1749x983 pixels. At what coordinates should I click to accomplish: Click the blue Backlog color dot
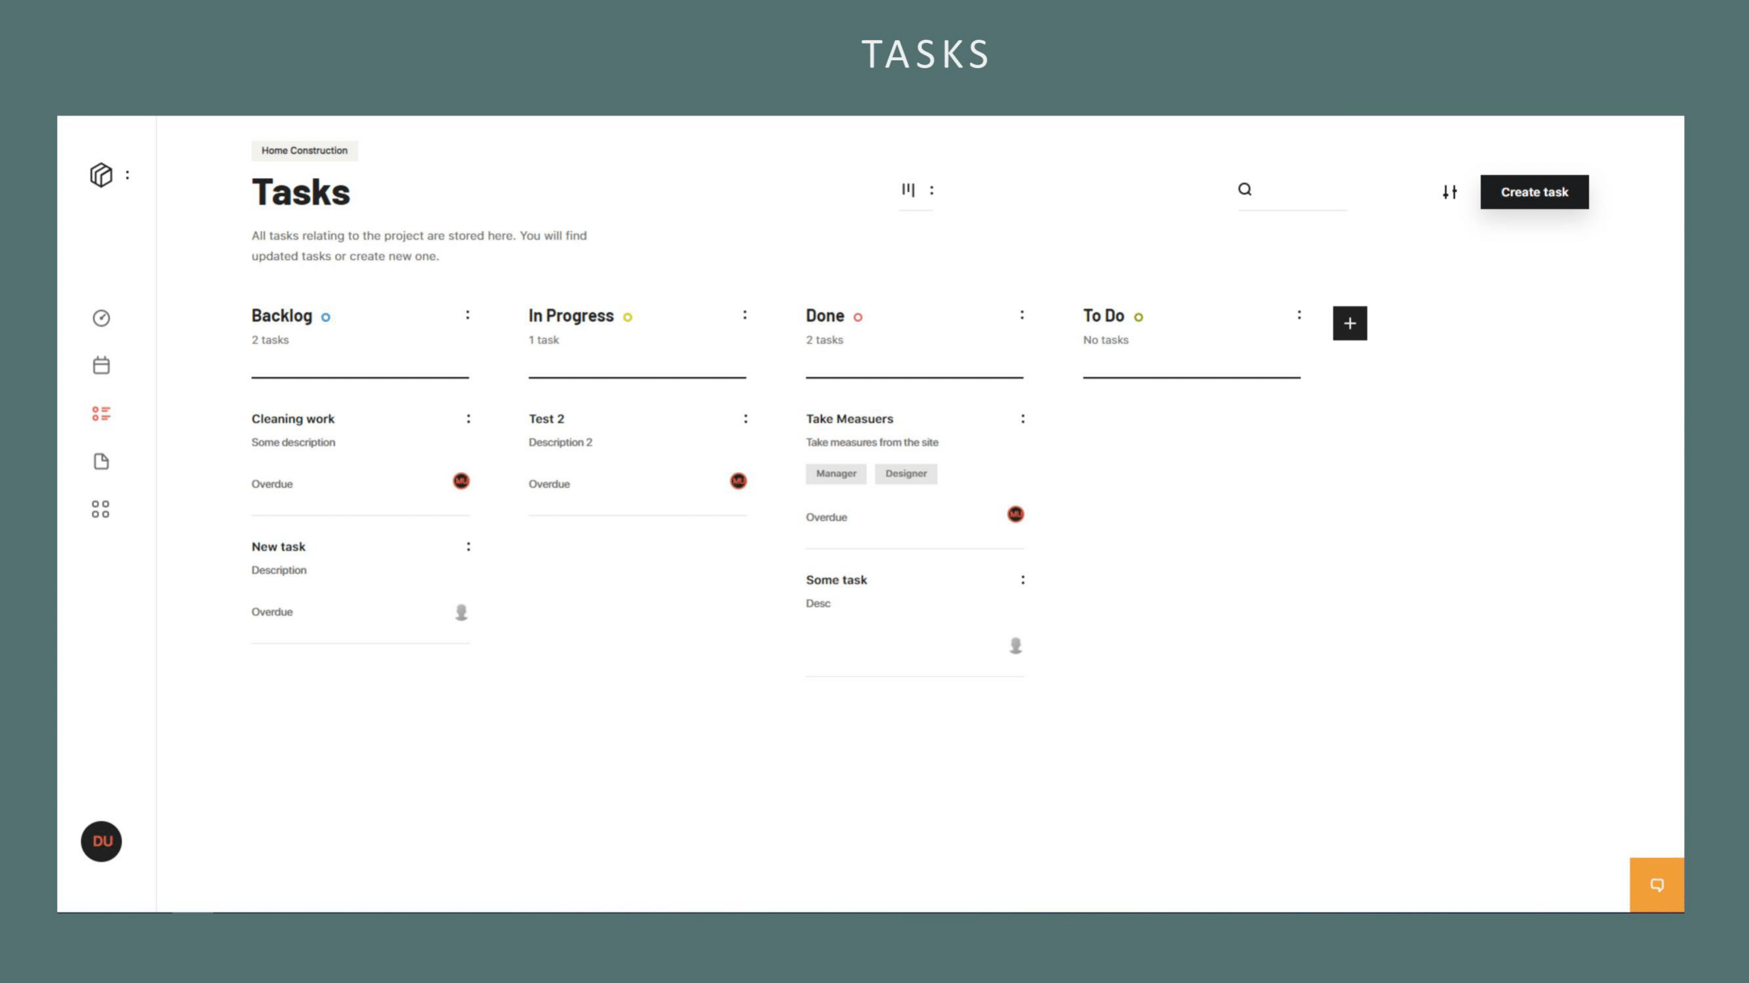326,317
